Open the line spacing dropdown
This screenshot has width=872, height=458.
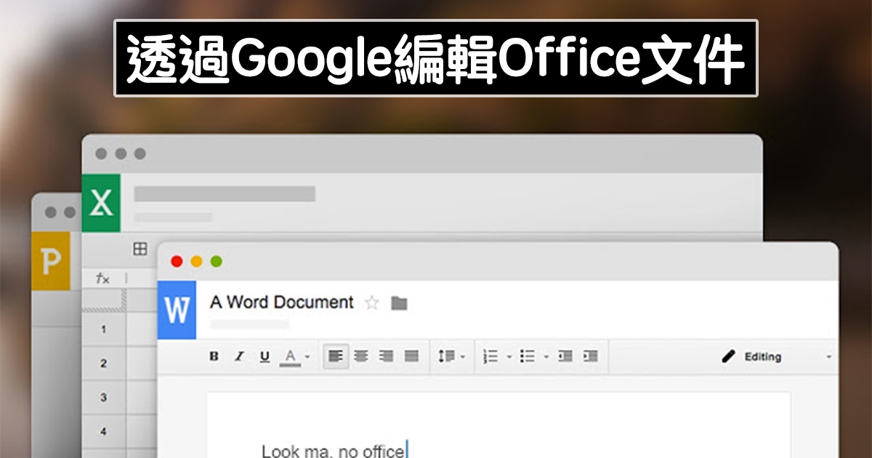point(451,356)
